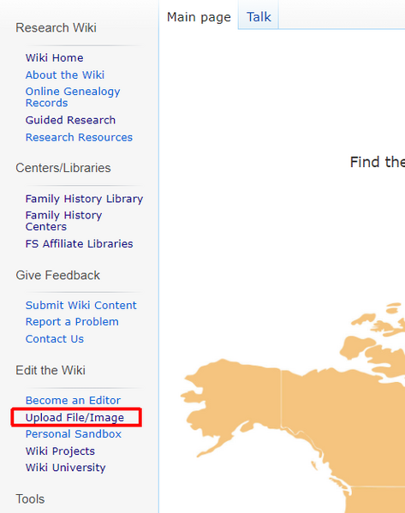Click Research Wiki sidebar heading

pos(56,27)
